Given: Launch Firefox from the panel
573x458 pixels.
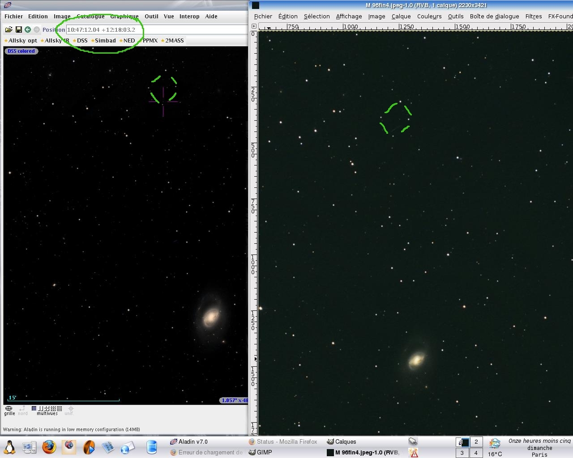Looking at the screenshot, I should pos(49,447).
